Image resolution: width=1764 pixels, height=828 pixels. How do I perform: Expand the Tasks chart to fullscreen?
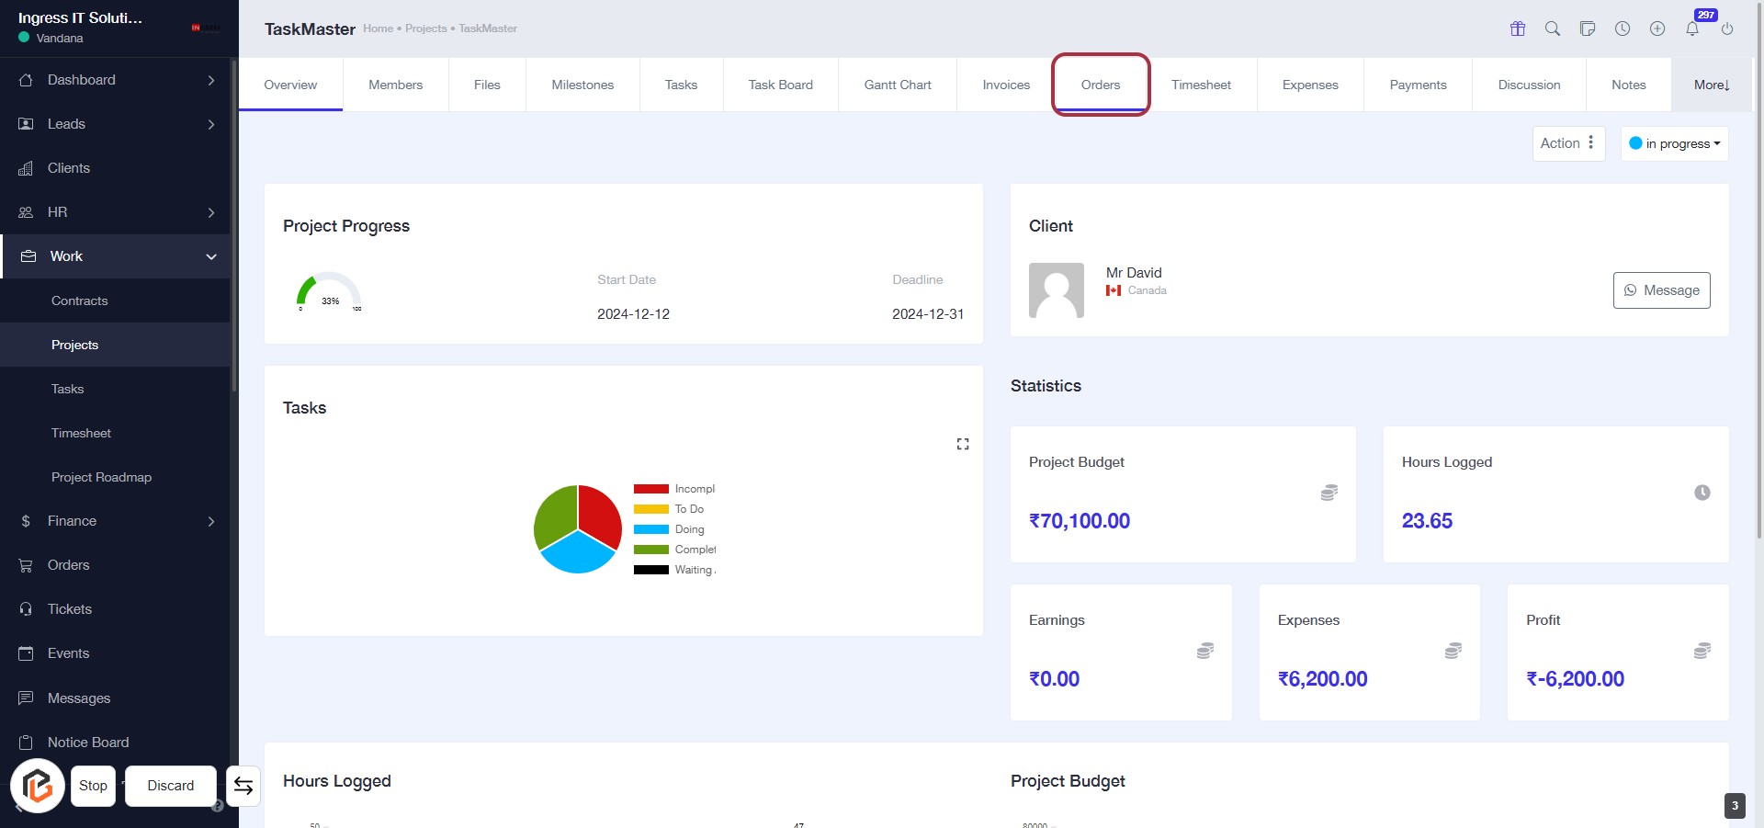[x=963, y=444]
